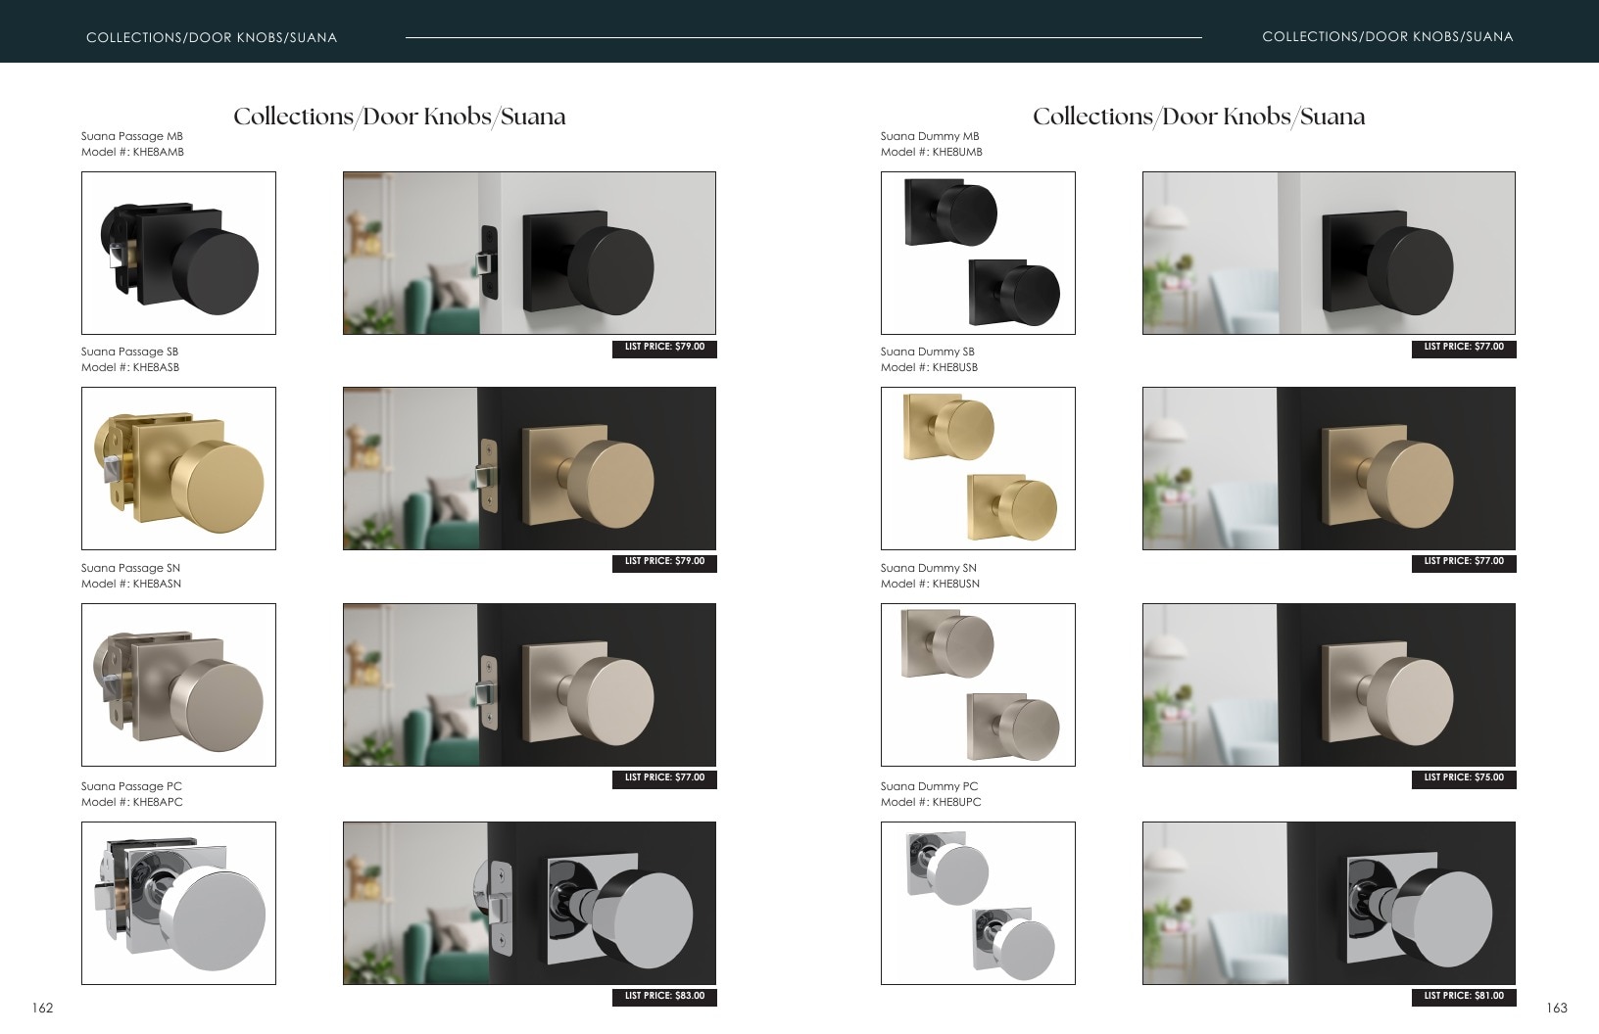Click the $81.00 list price label
This screenshot has height=1034, width=1599.
click(x=1464, y=997)
